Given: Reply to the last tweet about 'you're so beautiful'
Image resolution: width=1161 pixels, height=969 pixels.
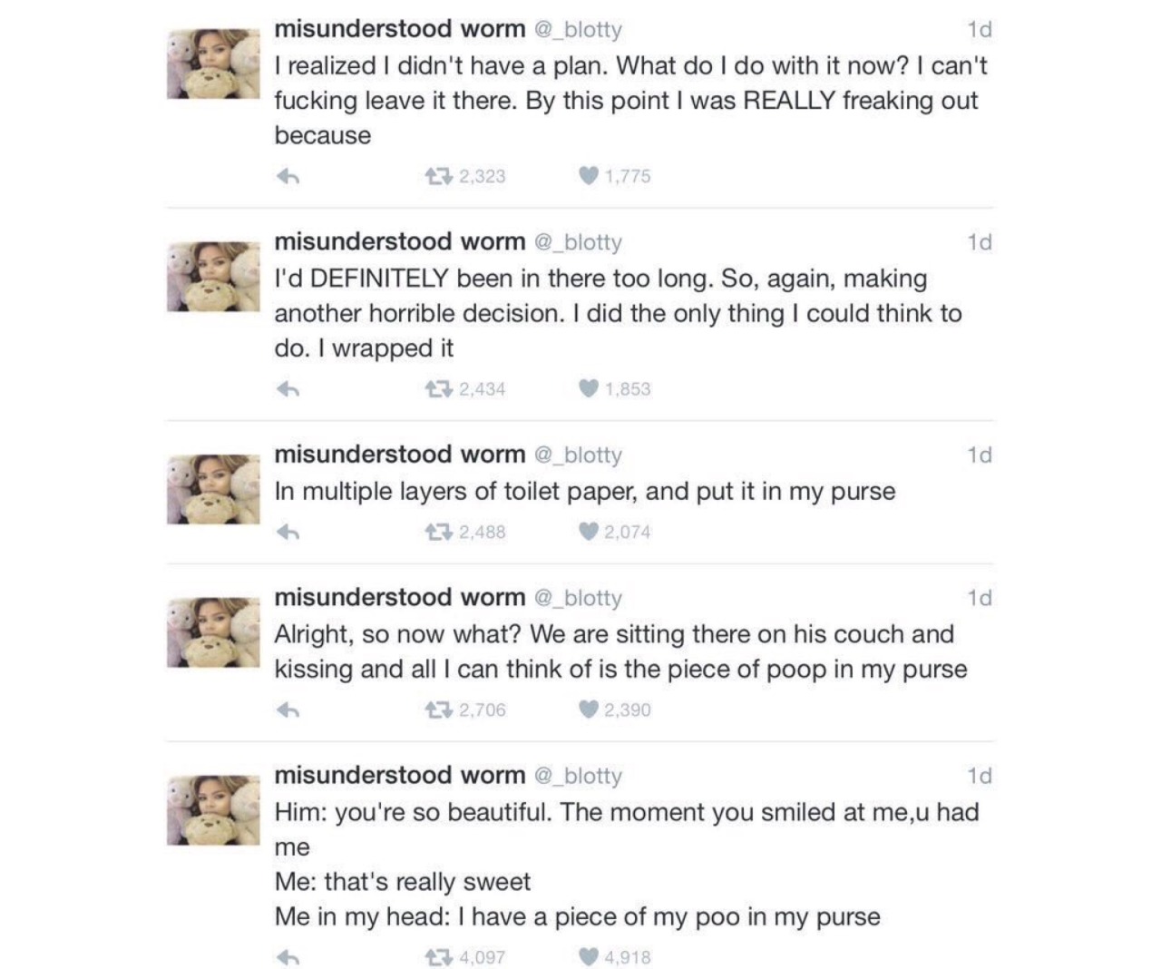Looking at the screenshot, I should 288,957.
